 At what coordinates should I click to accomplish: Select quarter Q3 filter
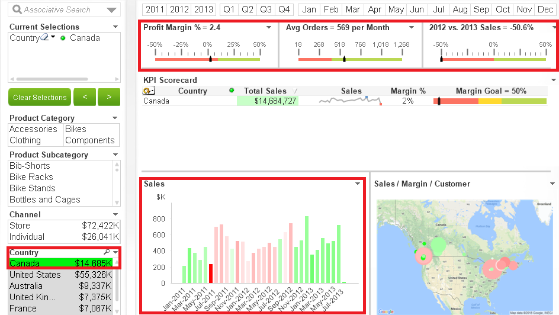266,9
